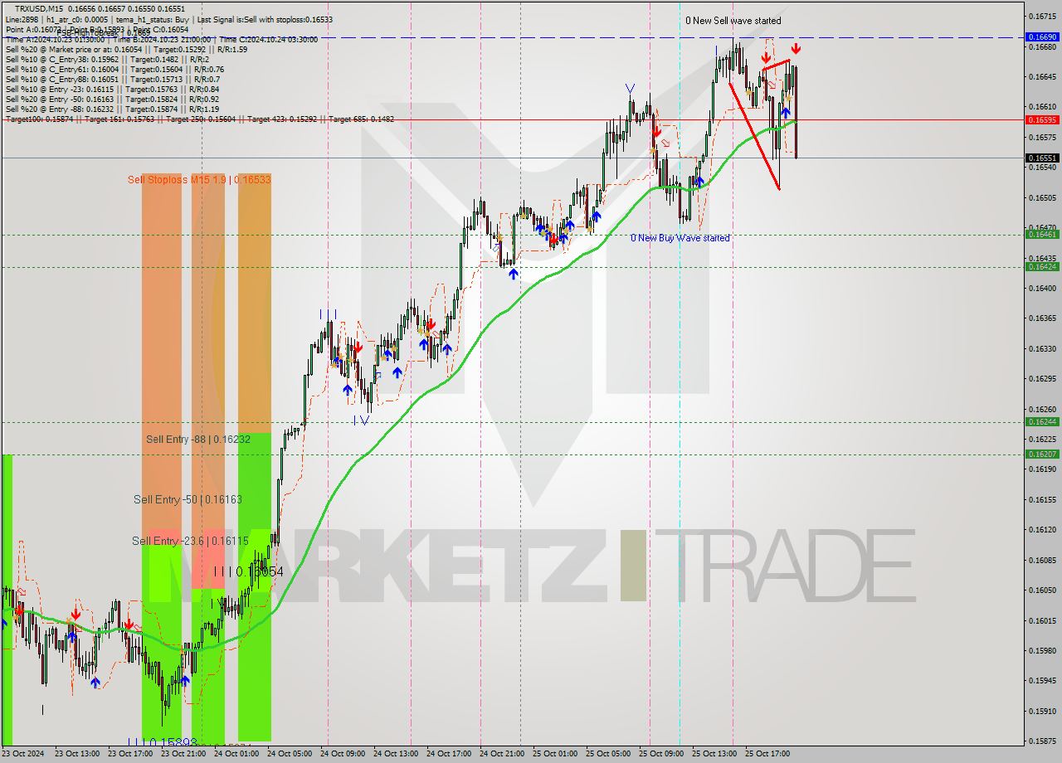This screenshot has width=1062, height=763.
Task: Click the 0.16610 price axis value
Action: click(x=1042, y=106)
